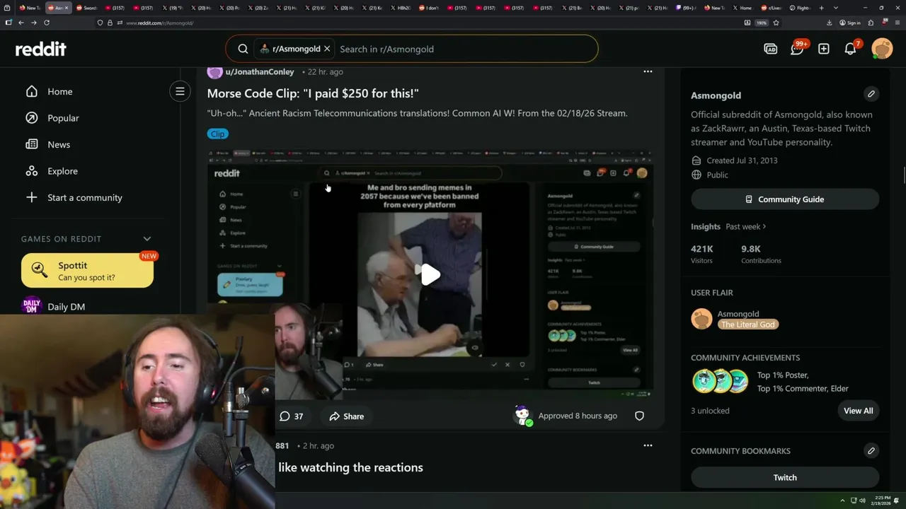View All community achievements
This screenshot has width=906, height=509.
tap(858, 411)
